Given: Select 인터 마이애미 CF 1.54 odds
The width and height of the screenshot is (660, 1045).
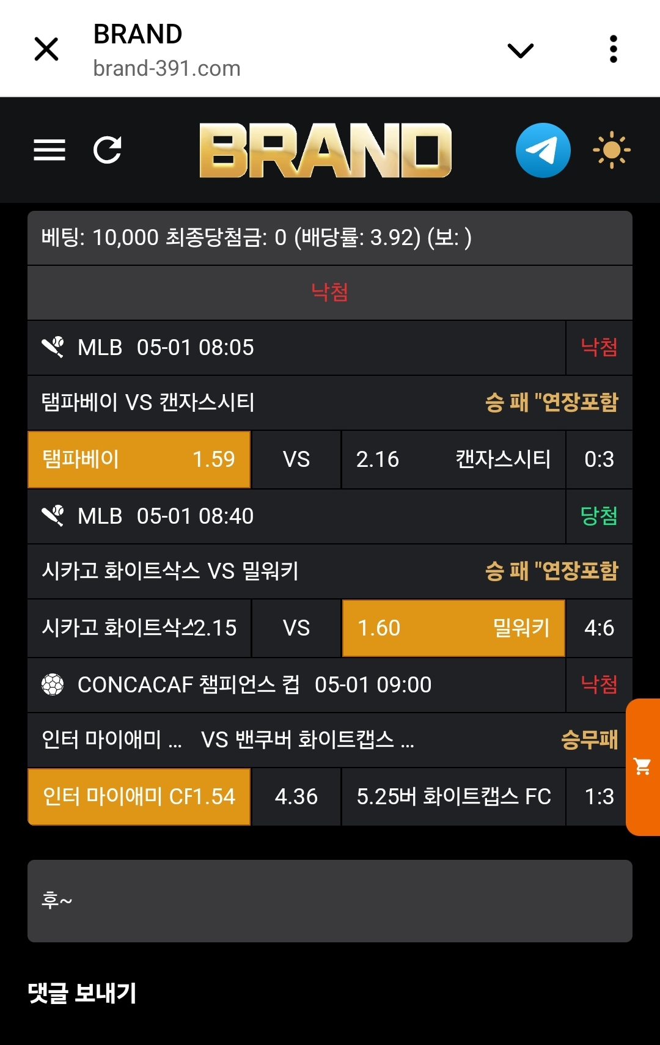Looking at the screenshot, I should click(139, 797).
